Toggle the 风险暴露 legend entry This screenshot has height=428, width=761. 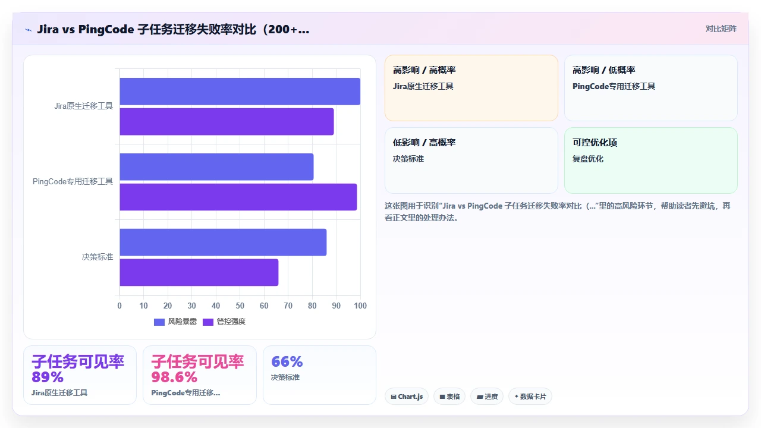(175, 322)
